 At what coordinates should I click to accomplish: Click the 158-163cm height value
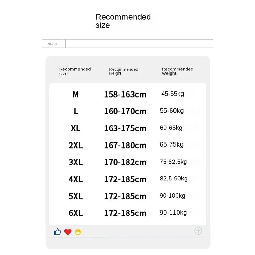(x=125, y=94)
